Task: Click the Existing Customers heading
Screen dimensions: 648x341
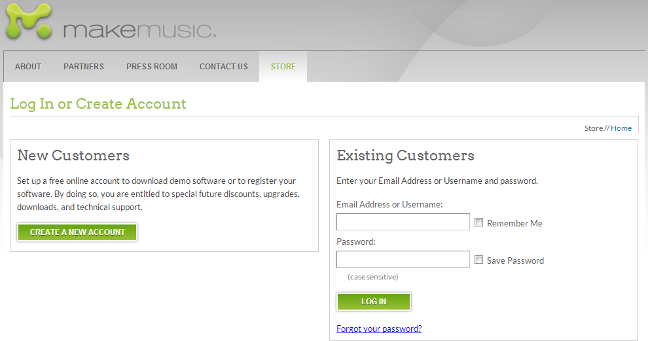Action: pos(405,156)
